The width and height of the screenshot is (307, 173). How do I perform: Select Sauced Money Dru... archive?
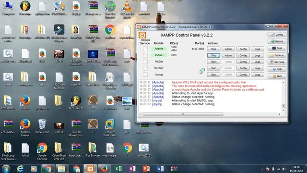click(x=76, y=127)
